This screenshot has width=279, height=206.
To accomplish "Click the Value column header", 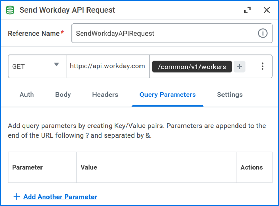I will coord(89,167).
